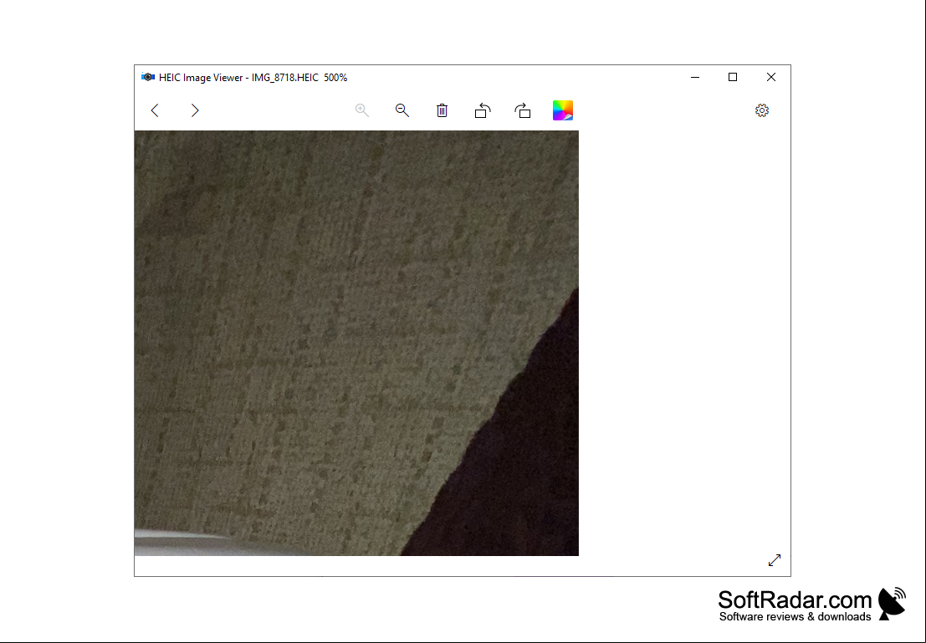Maximize the HEIC Image Viewer window
The height and width of the screenshot is (643, 926).
(733, 77)
